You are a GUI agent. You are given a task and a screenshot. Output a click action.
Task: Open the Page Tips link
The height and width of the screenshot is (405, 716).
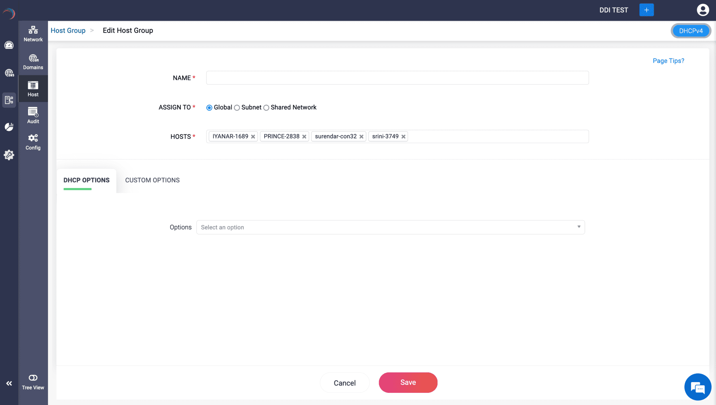tap(668, 61)
